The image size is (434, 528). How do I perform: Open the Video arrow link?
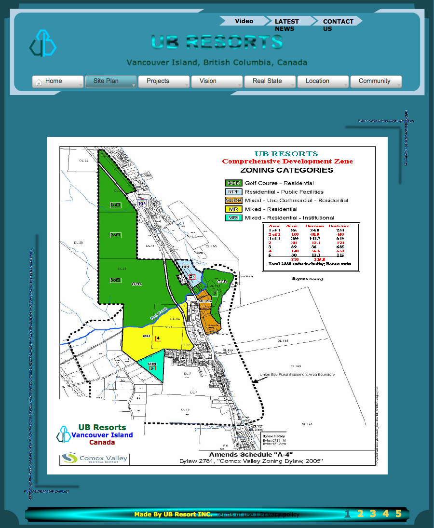[244, 21]
